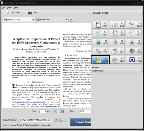Click the '2 opened file(s)' status note

(27, 125)
